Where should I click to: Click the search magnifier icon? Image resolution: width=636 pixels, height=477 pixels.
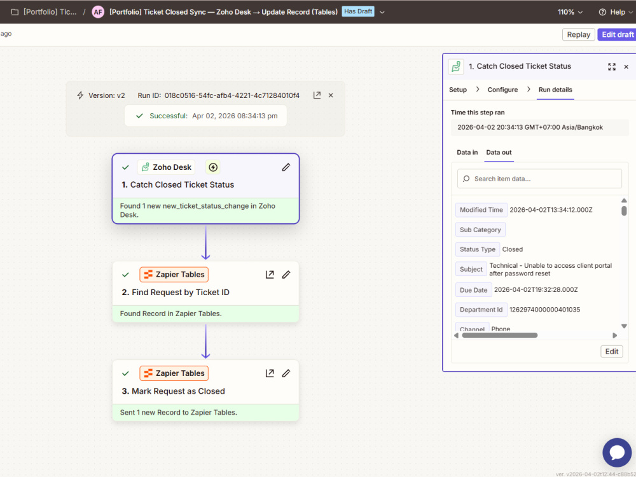pyautogui.click(x=466, y=179)
